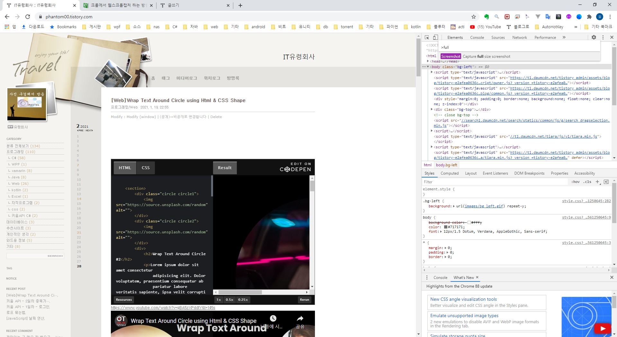The width and height of the screenshot is (617, 337).
Task: Open Chrome three-dot menu
Action: (610, 17)
